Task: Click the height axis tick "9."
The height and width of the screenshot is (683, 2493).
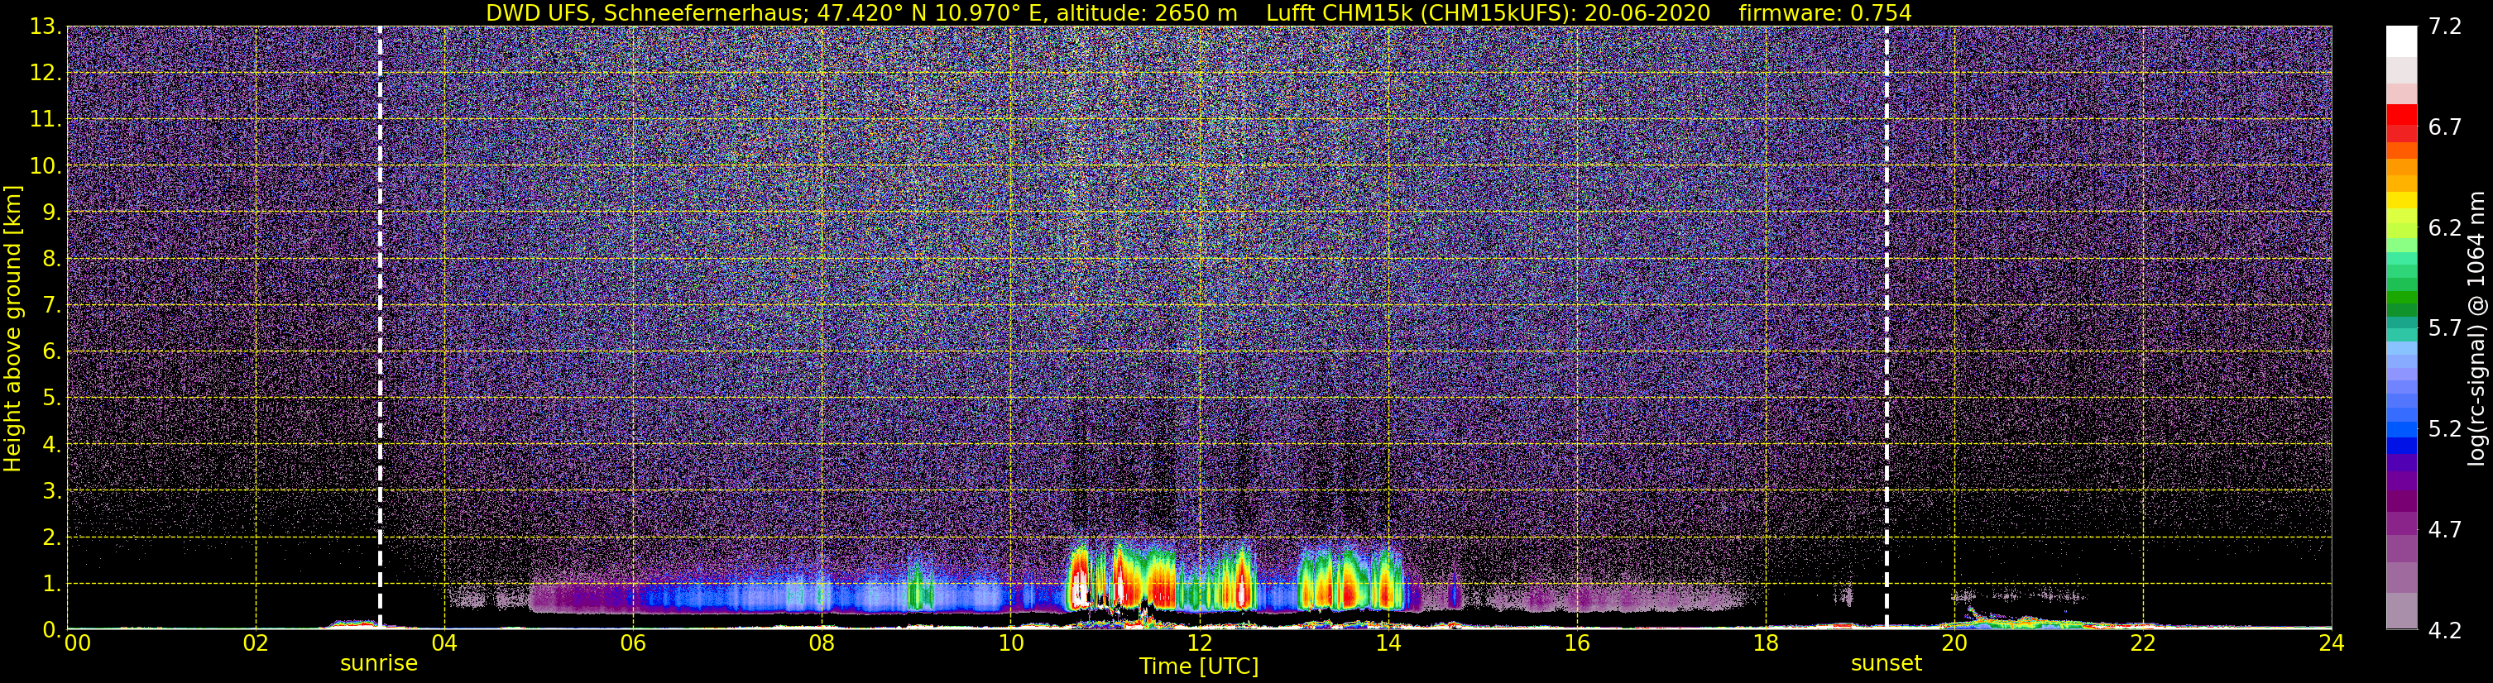Action: (50, 212)
